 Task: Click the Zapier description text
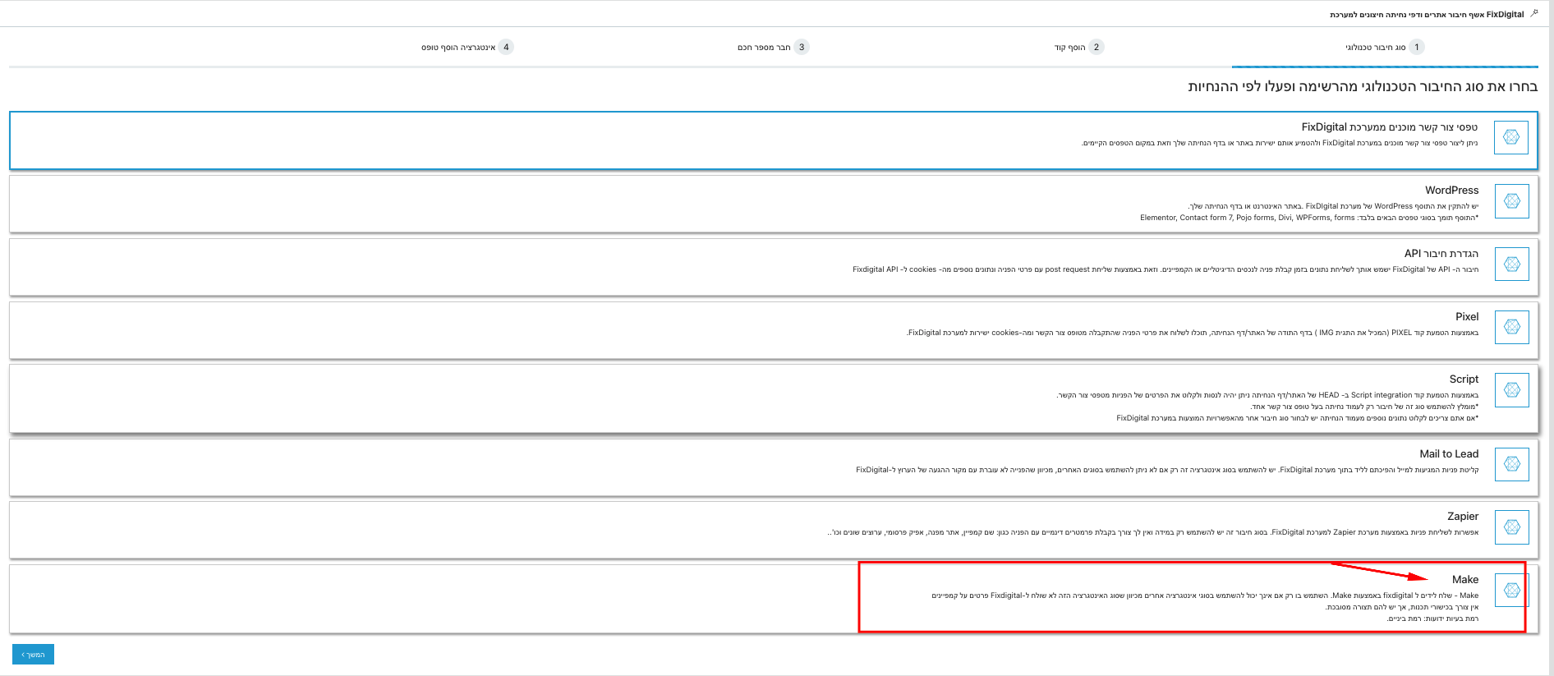coord(1153,532)
